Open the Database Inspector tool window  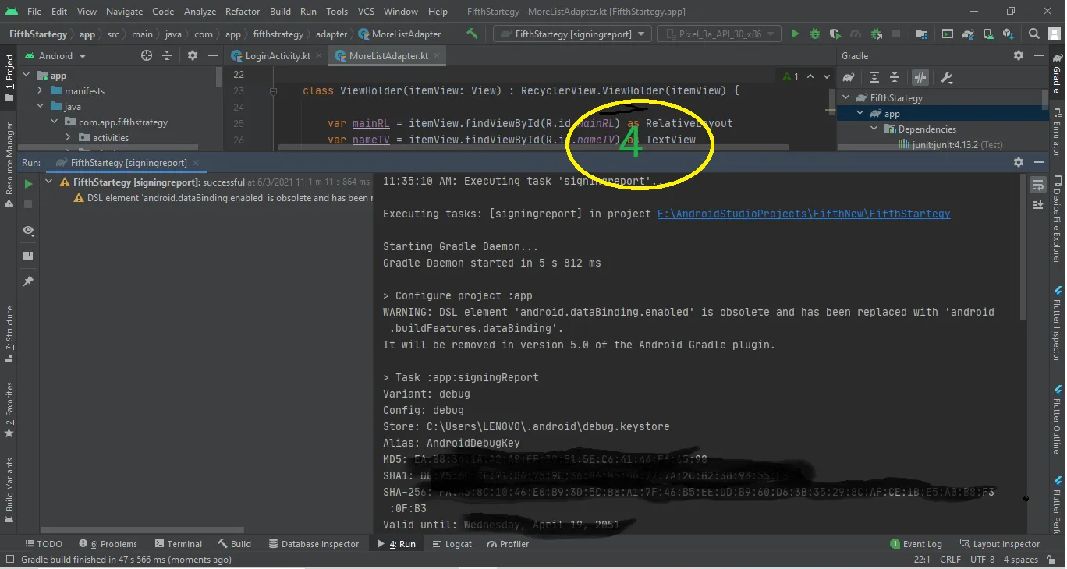pos(314,544)
